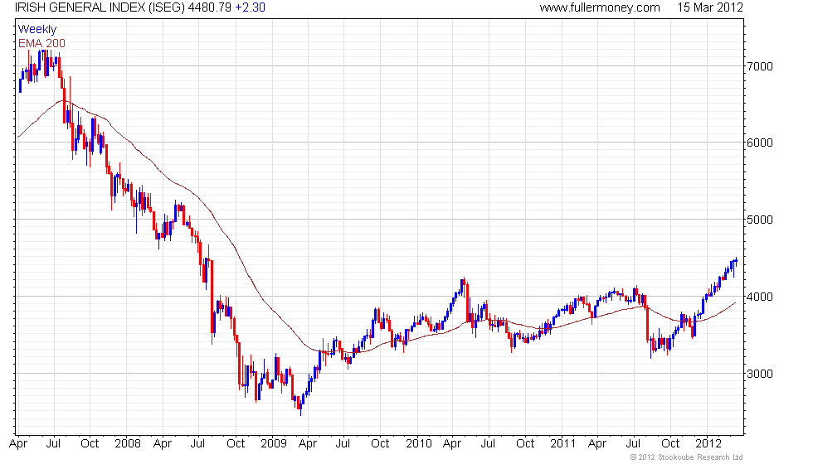Click the 6000 y-axis label
Screen dimensions: 813x464
point(760,143)
